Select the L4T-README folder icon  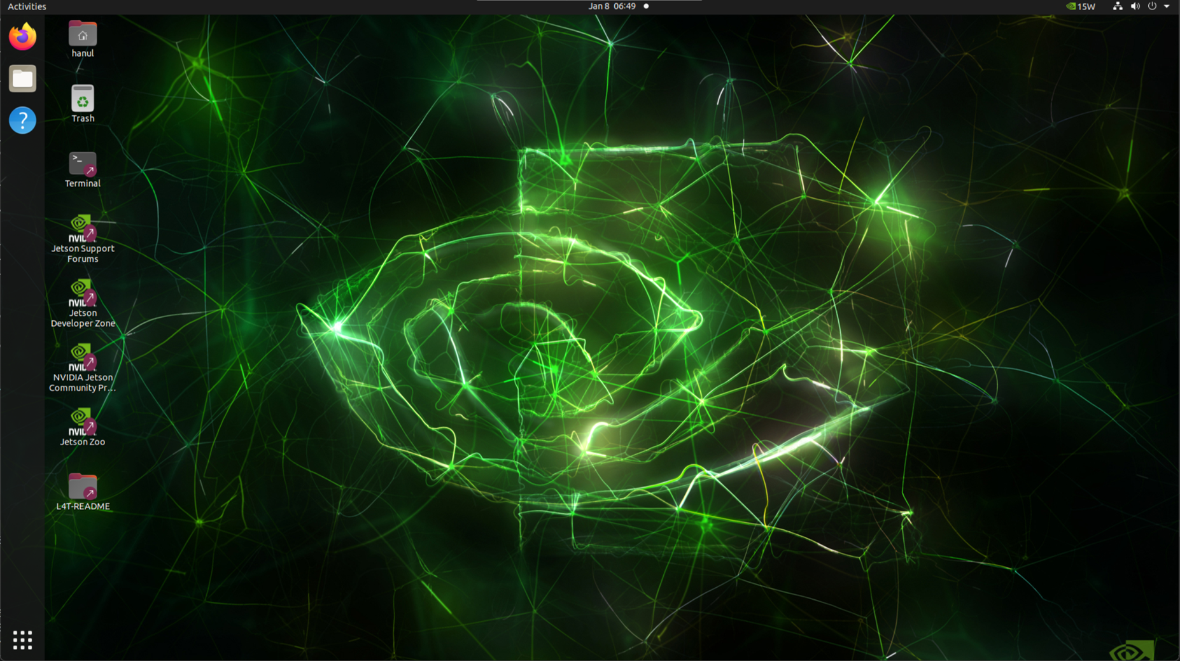[83, 487]
